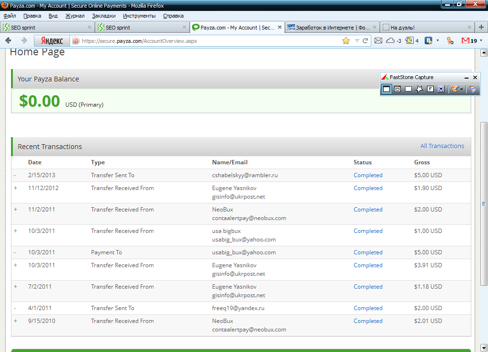Viewport: 488px width, 352px height.
Task: Click the site identity icon in address bar
Action: (x=76, y=41)
